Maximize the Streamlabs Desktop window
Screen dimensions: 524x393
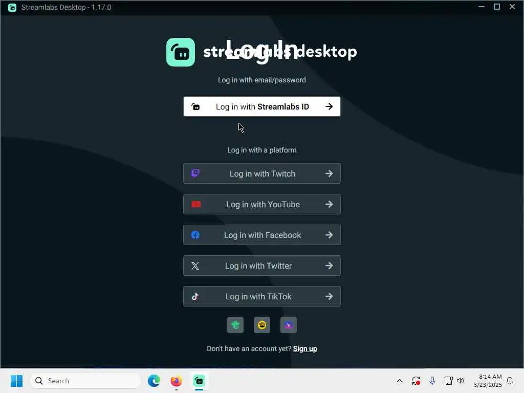pos(497,7)
